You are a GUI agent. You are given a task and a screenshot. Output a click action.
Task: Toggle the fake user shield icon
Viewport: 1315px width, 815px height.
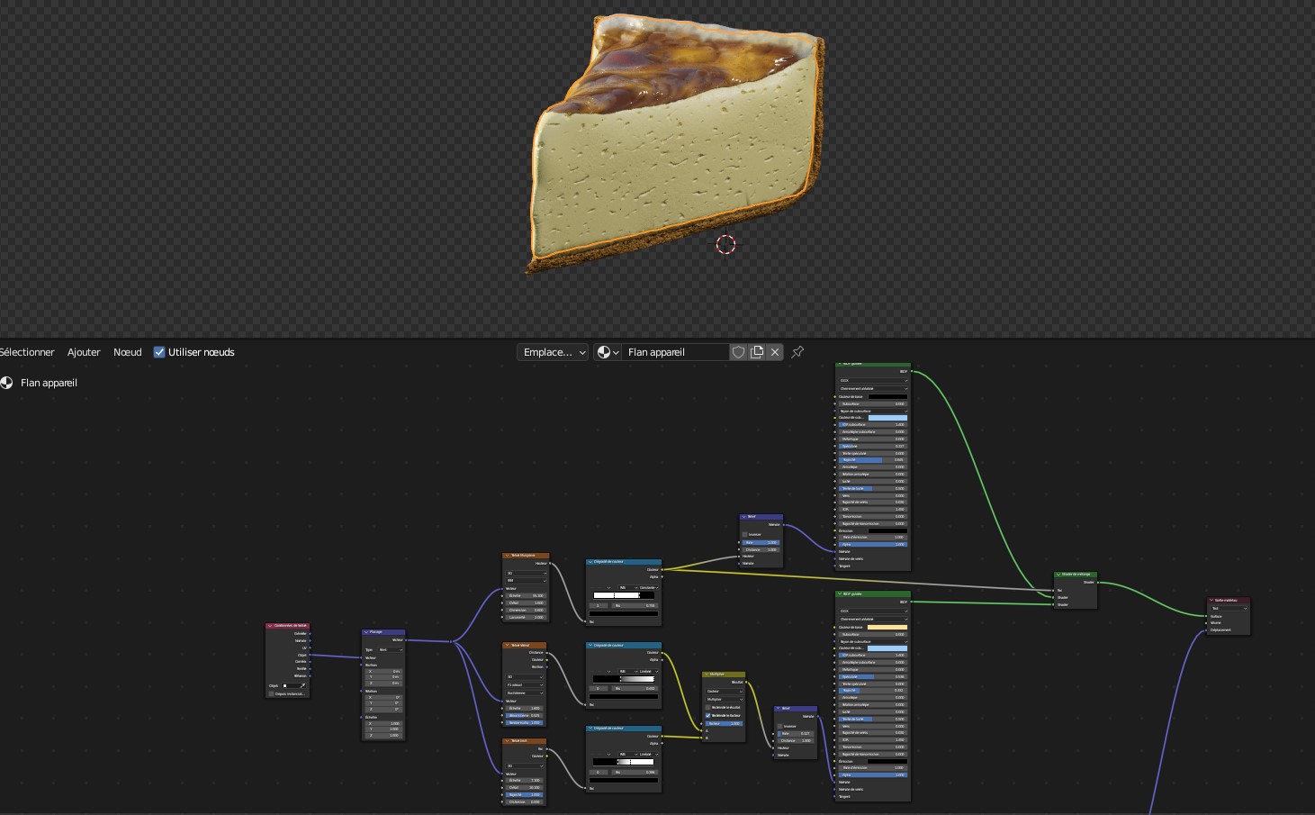(739, 352)
